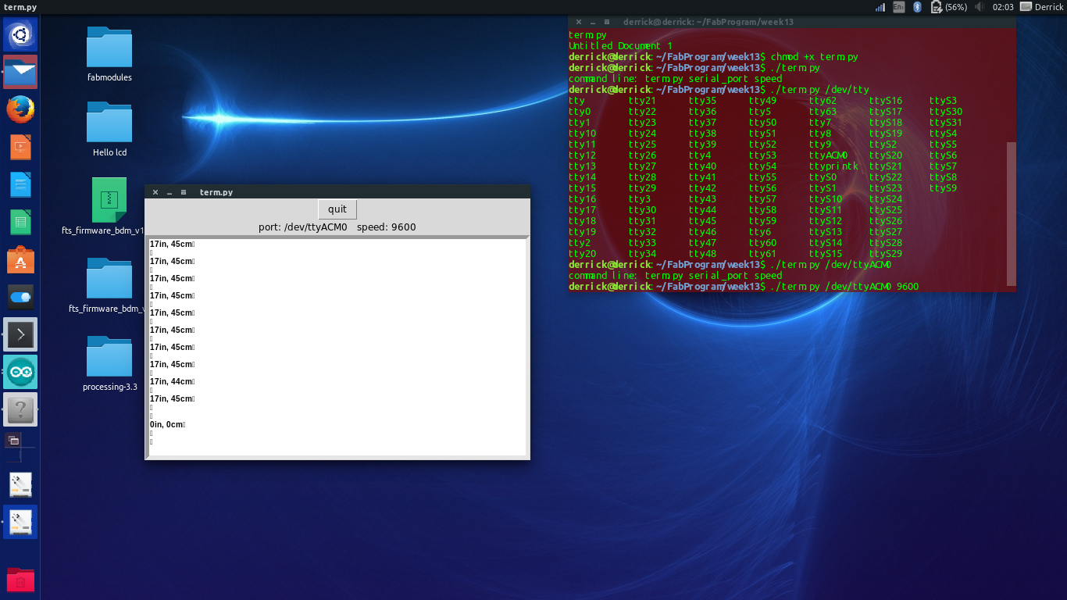This screenshot has width=1067, height=600.
Task: Open the Trash from the dock
Action: click(20, 580)
